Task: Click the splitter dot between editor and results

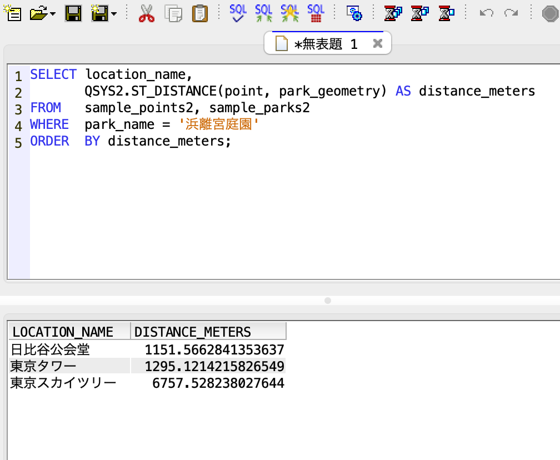Action: (x=327, y=301)
